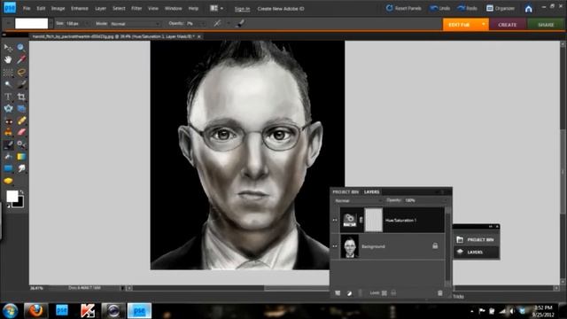Screen dimensions: 567x319
Task: Open the brush Size slider dropdown
Action: click(x=87, y=24)
